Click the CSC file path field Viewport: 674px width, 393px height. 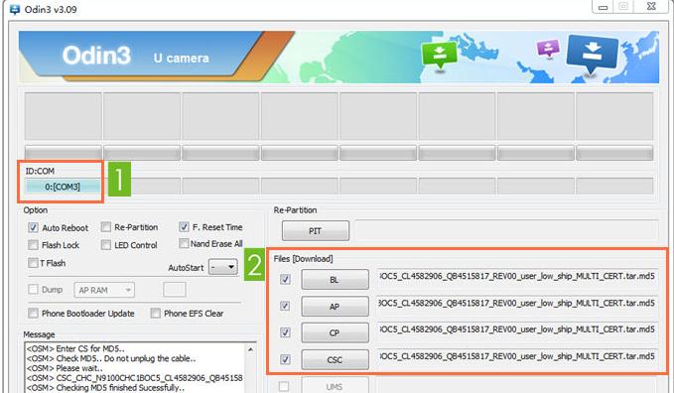coord(517,356)
